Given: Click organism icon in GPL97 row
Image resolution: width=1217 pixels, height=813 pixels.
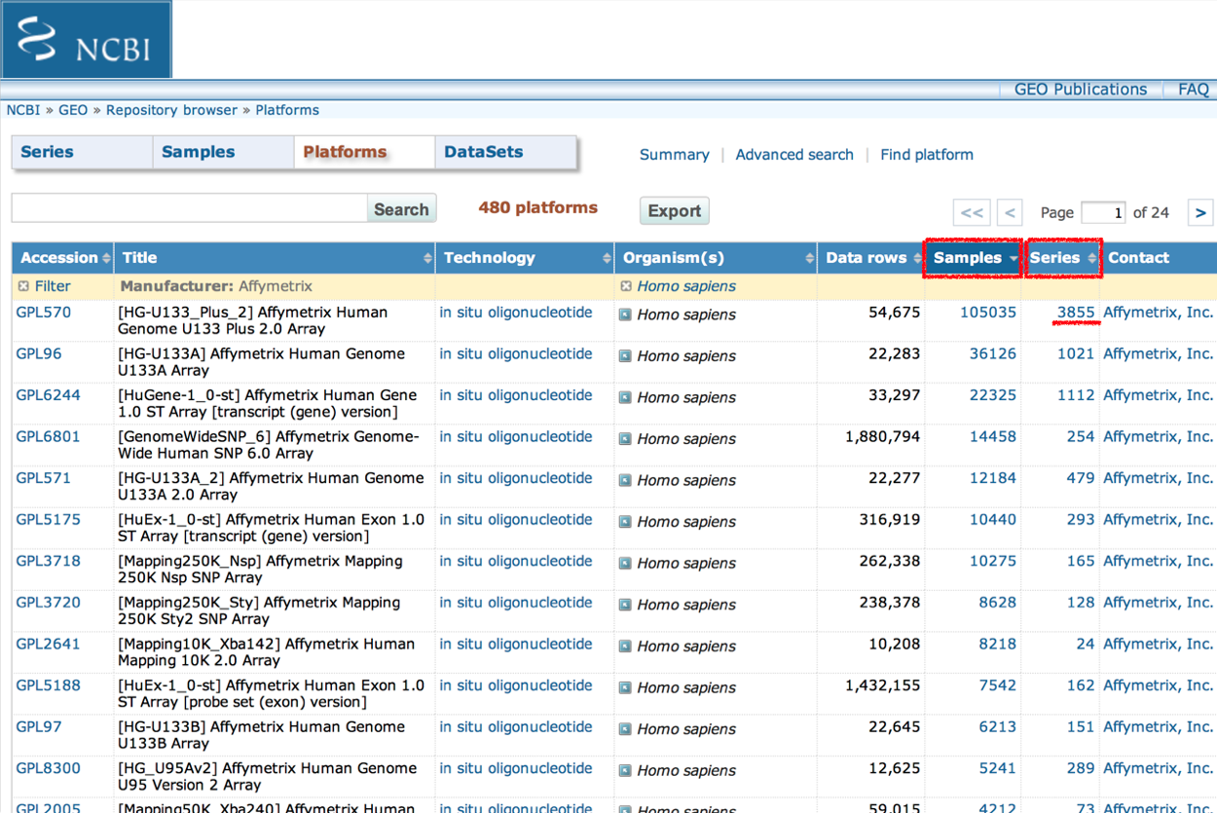Looking at the screenshot, I should (x=626, y=728).
